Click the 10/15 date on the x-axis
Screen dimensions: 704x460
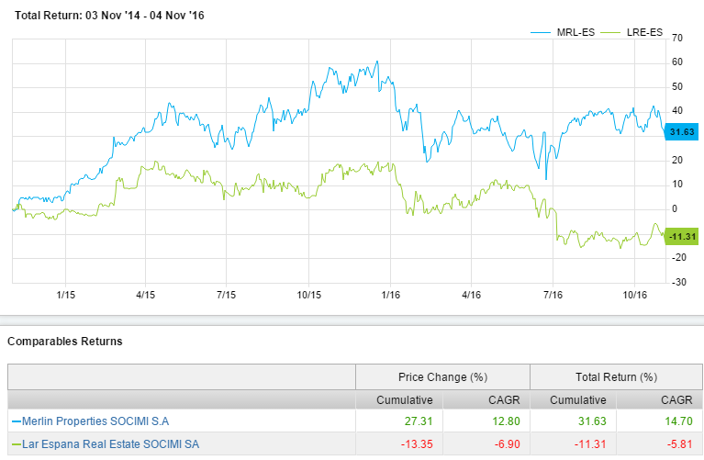coord(308,295)
